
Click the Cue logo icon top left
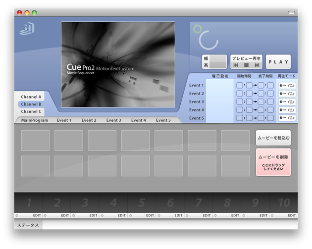click(x=27, y=29)
